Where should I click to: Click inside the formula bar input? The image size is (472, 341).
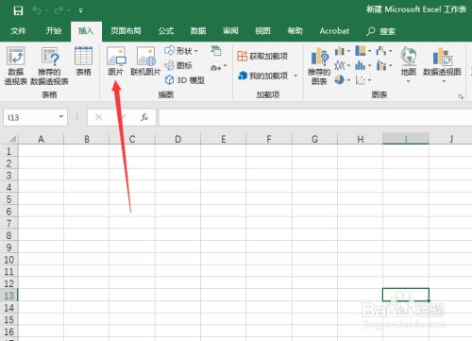coord(314,117)
